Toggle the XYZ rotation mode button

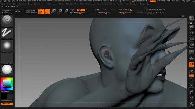191,75
